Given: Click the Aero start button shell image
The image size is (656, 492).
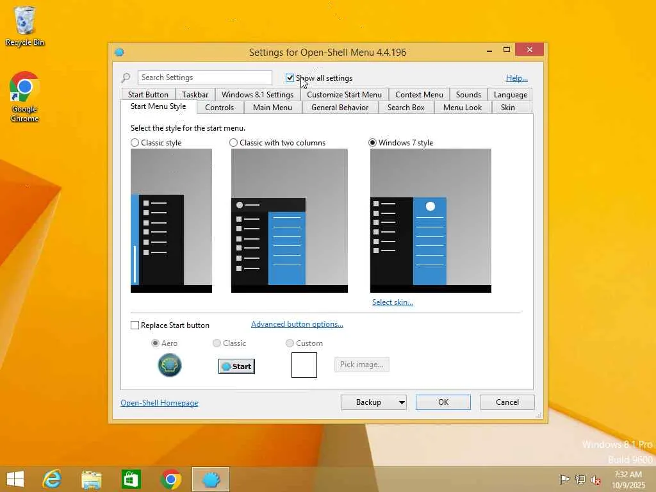Looking at the screenshot, I should (x=169, y=365).
